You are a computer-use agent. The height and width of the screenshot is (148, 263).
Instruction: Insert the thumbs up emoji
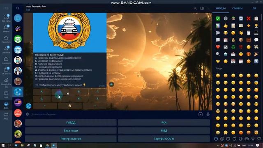point(226,25)
